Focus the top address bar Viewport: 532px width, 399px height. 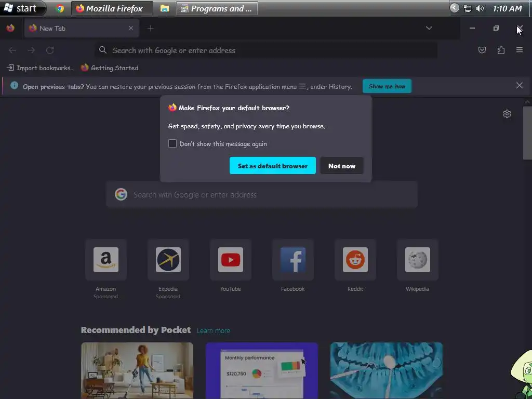click(266, 50)
